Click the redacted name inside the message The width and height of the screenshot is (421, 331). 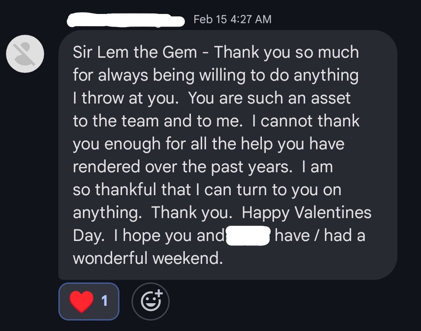(x=248, y=236)
